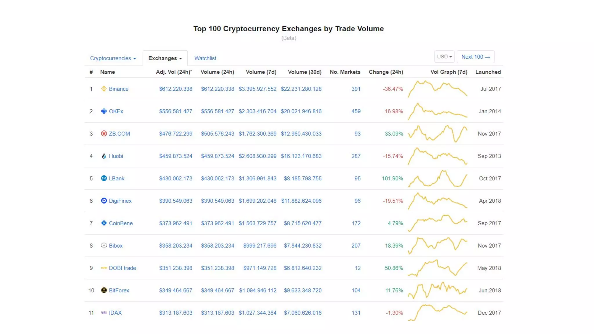Click the OKEx logo icon

click(104, 111)
